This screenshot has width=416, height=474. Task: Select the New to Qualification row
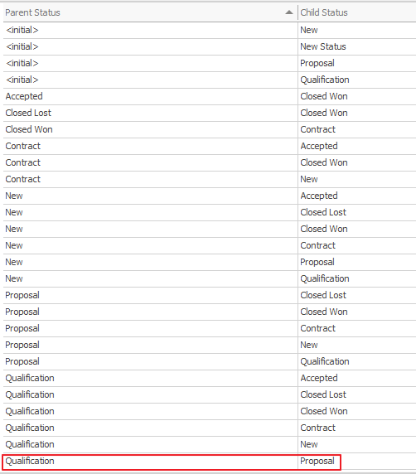point(210,278)
